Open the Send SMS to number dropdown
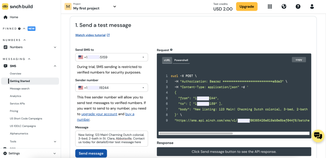This screenshot has height=158, width=326. pos(112,57)
